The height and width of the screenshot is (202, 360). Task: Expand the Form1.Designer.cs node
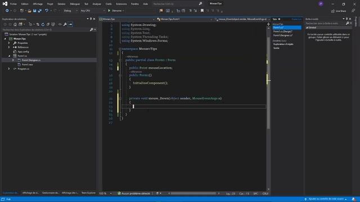pos(13,60)
